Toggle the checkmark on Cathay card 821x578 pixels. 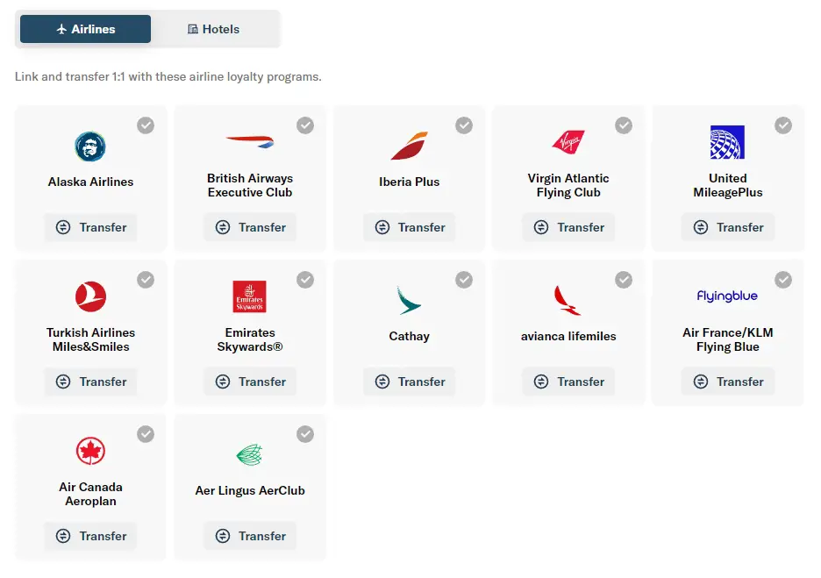point(464,280)
